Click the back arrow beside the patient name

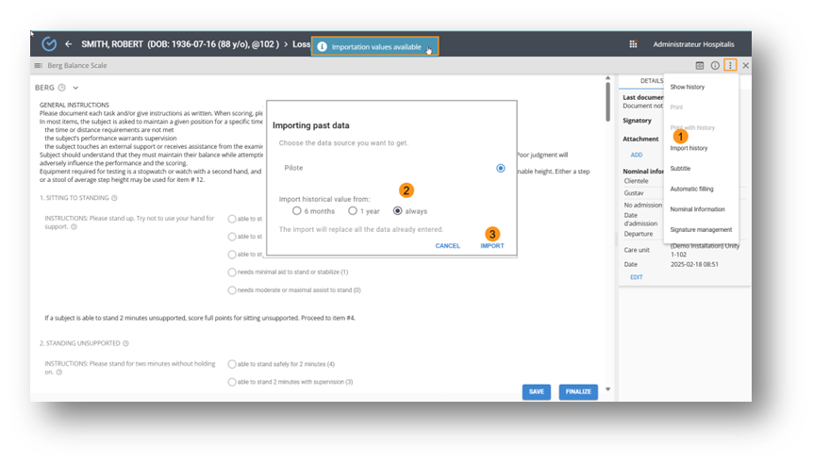[69, 44]
